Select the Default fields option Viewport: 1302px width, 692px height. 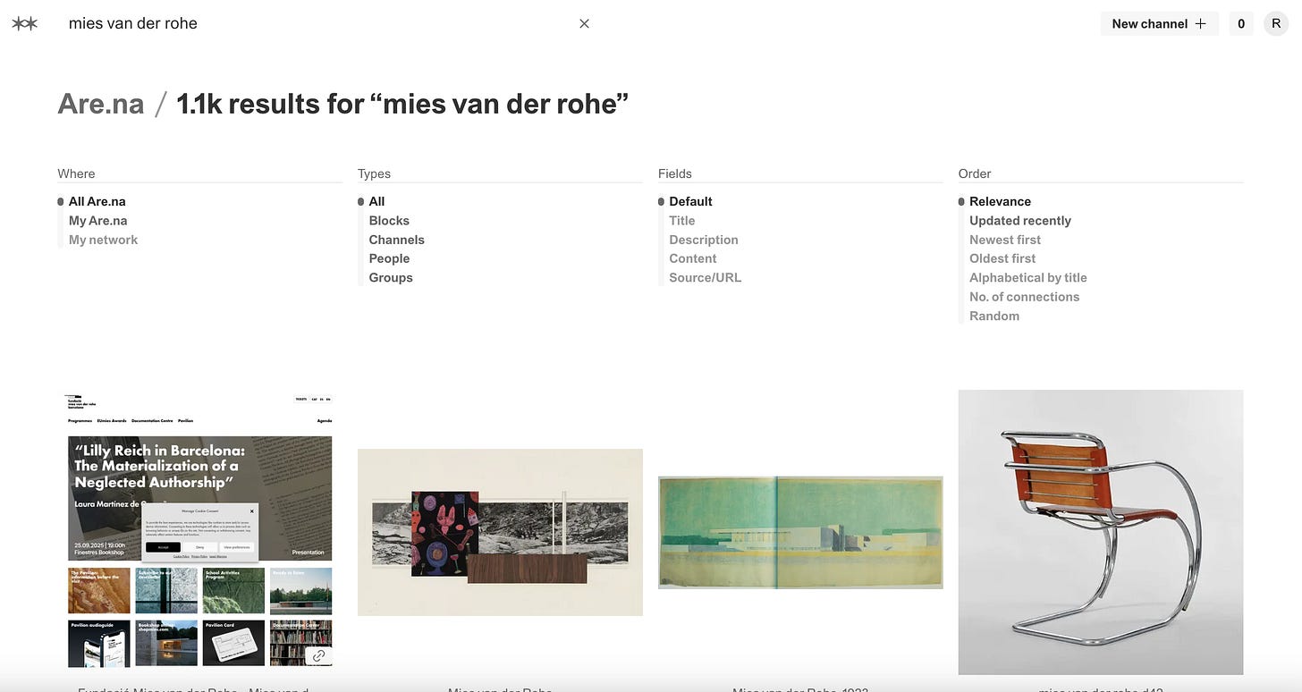[x=691, y=201]
